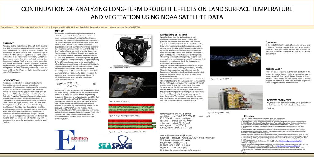Screen dimensions: 314x157
Task: Select the ABSTRACT heading
Action: [8, 43]
